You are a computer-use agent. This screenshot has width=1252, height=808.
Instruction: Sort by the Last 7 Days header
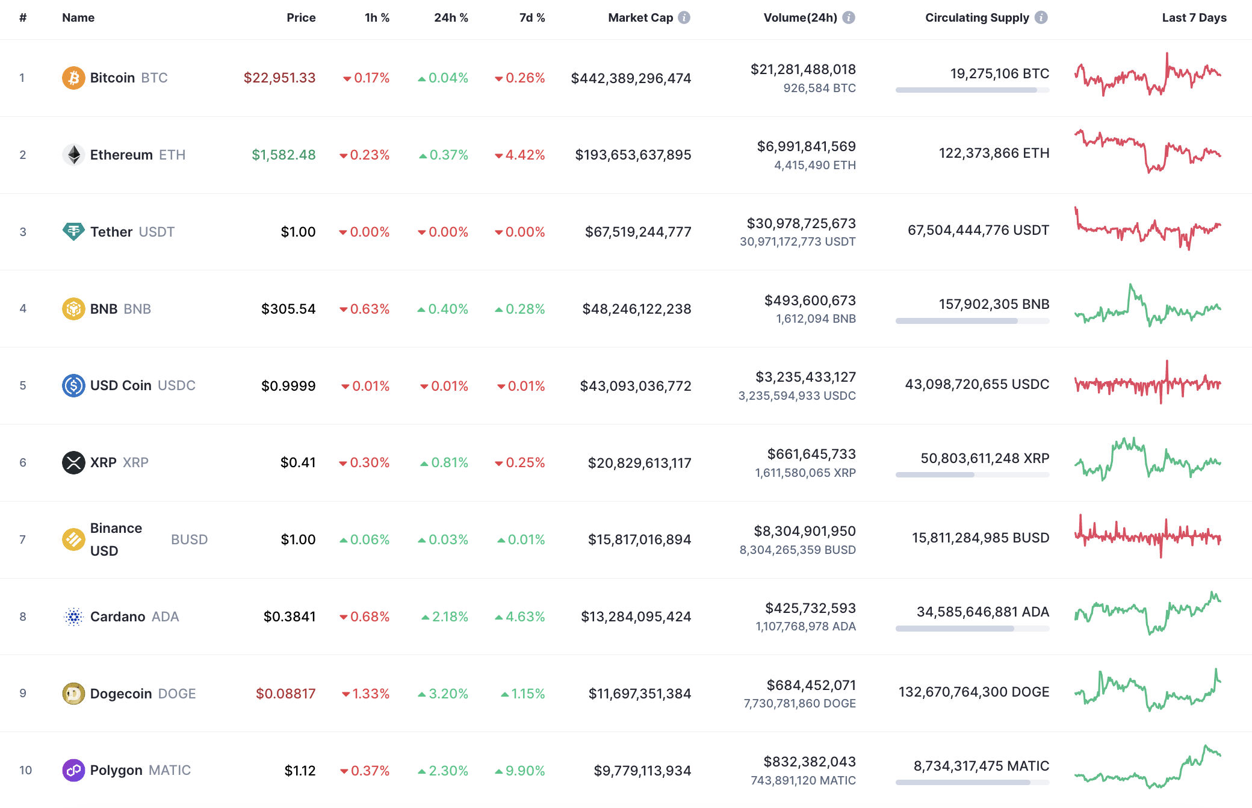pos(1194,17)
